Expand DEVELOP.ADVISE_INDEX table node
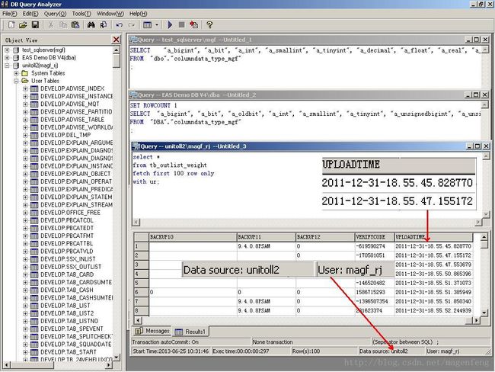The image size is (495, 372). 25,89
